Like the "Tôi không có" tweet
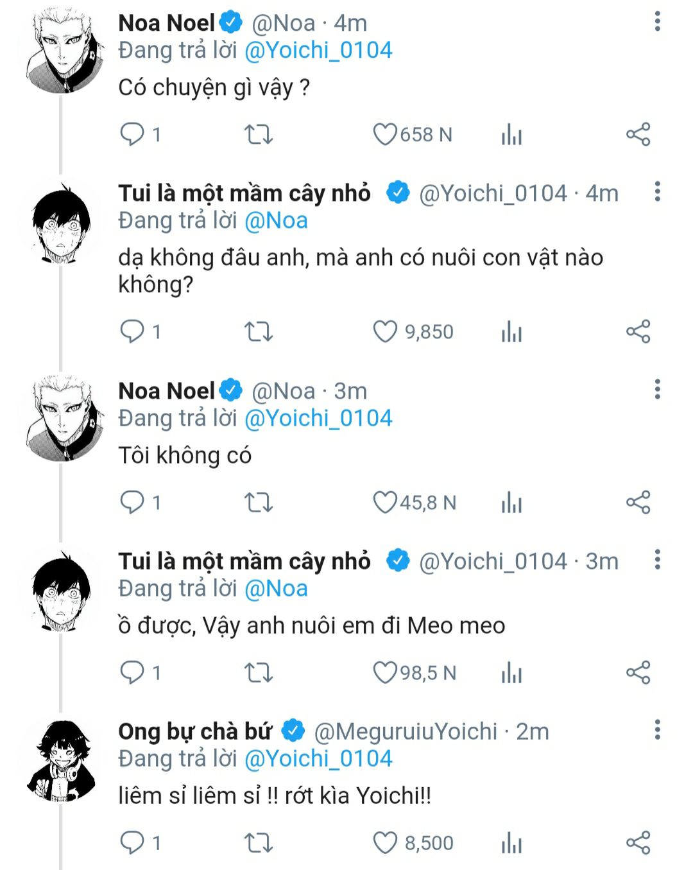The image size is (693, 870). coord(385,502)
